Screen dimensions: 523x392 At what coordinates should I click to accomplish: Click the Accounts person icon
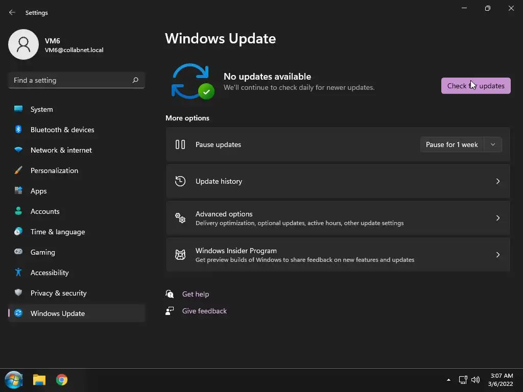point(18,211)
